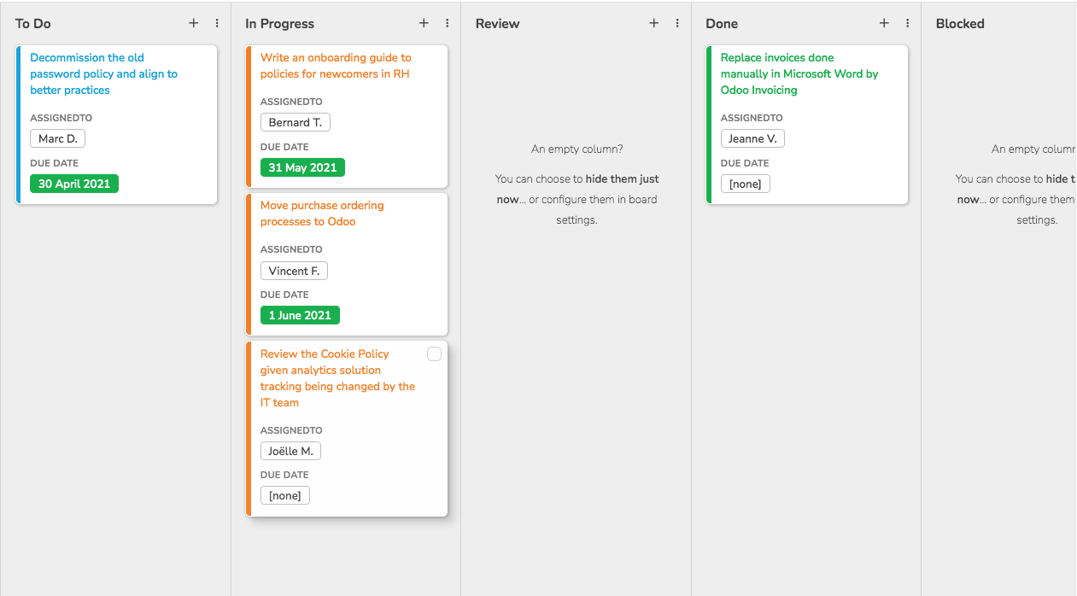Open the Marc D. assignee chip

click(x=57, y=137)
